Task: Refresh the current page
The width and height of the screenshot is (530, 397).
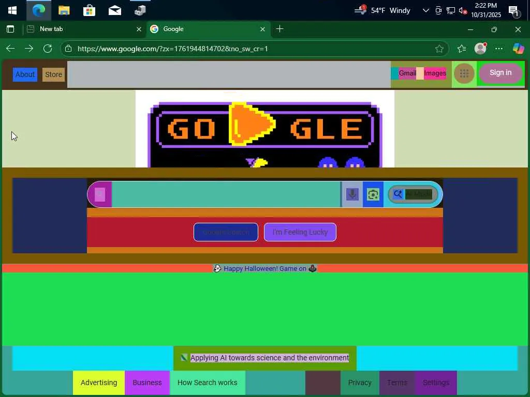Action: pyautogui.click(x=48, y=49)
